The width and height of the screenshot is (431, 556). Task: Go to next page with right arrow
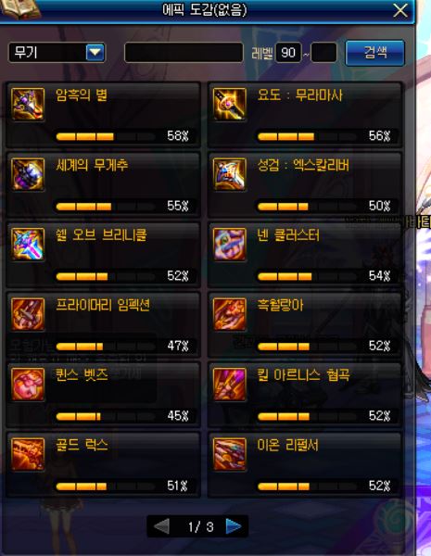pyautogui.click(x=233, y=526)
